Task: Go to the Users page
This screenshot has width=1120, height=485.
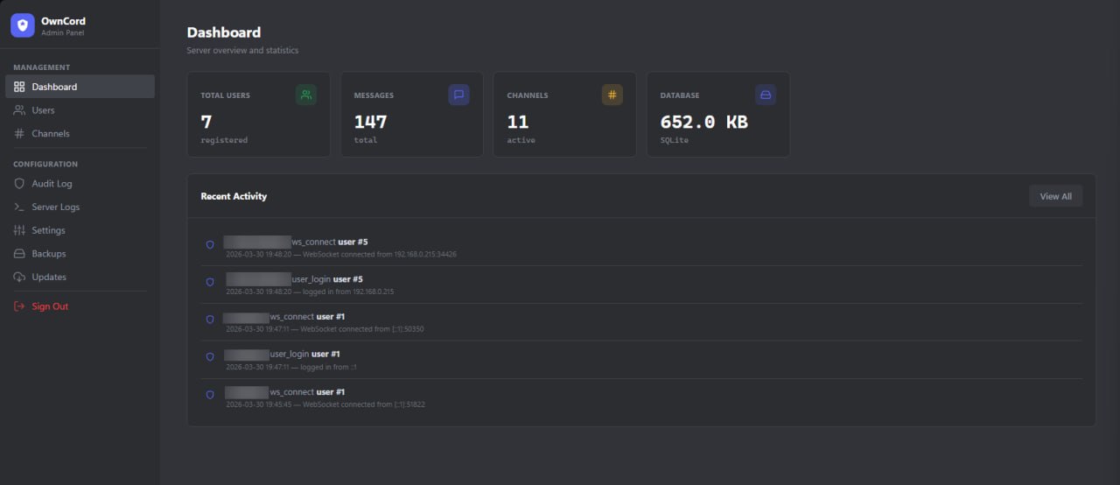Action: coord(43,110)
